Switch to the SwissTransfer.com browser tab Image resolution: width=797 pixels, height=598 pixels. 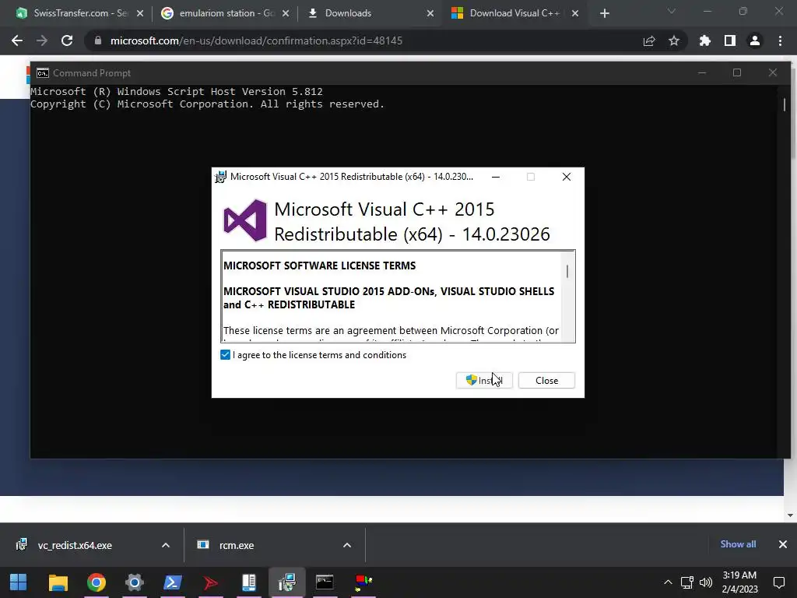point(80,13)
